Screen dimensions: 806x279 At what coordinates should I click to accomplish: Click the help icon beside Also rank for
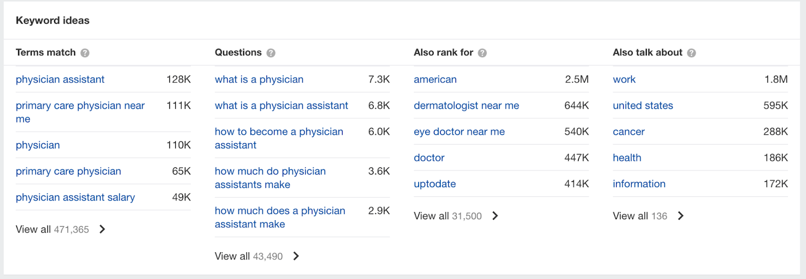coord(483,53)
